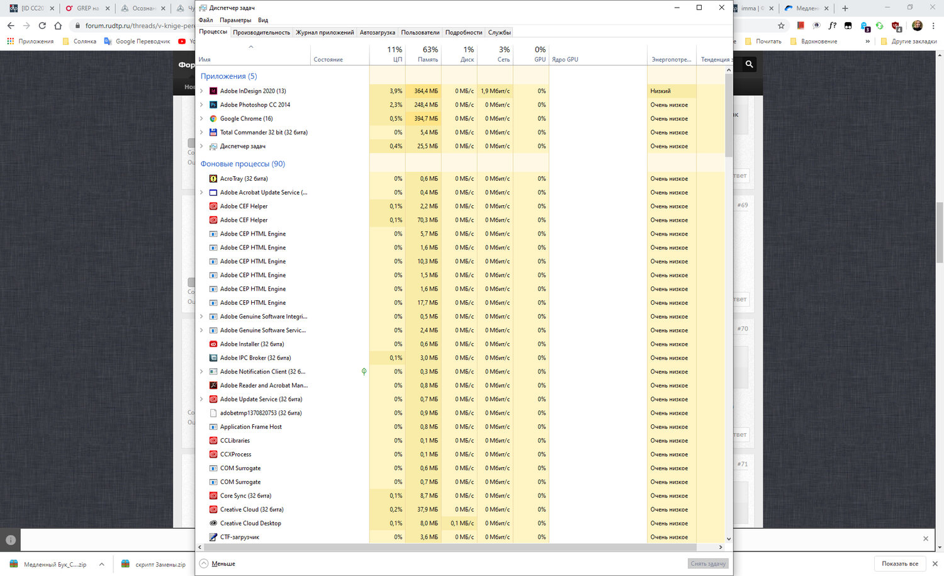This screenshot has width=944, height=576.
Task: Click the adobetmp1370820753 file icon
Action: [213, 413]
